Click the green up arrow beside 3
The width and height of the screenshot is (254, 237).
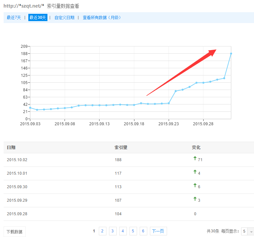coord(195,199)
